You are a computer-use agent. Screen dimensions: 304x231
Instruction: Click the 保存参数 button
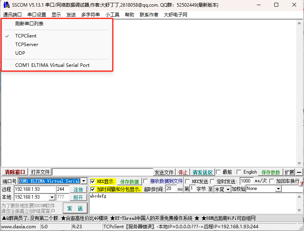[x=271, y=172]
